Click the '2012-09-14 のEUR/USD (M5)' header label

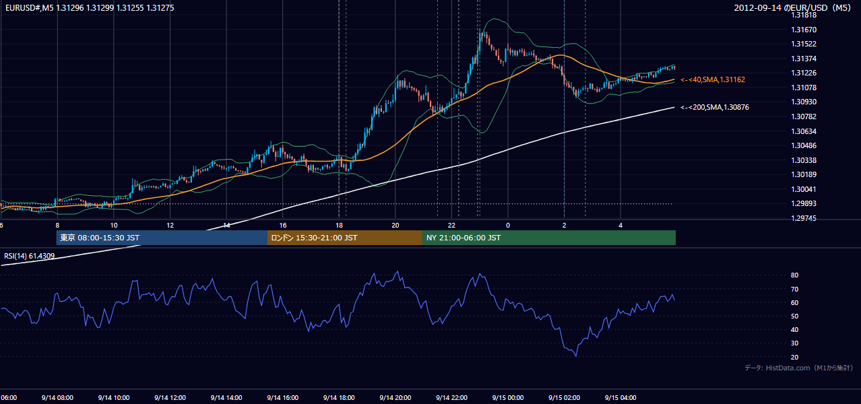click(793, 7)
